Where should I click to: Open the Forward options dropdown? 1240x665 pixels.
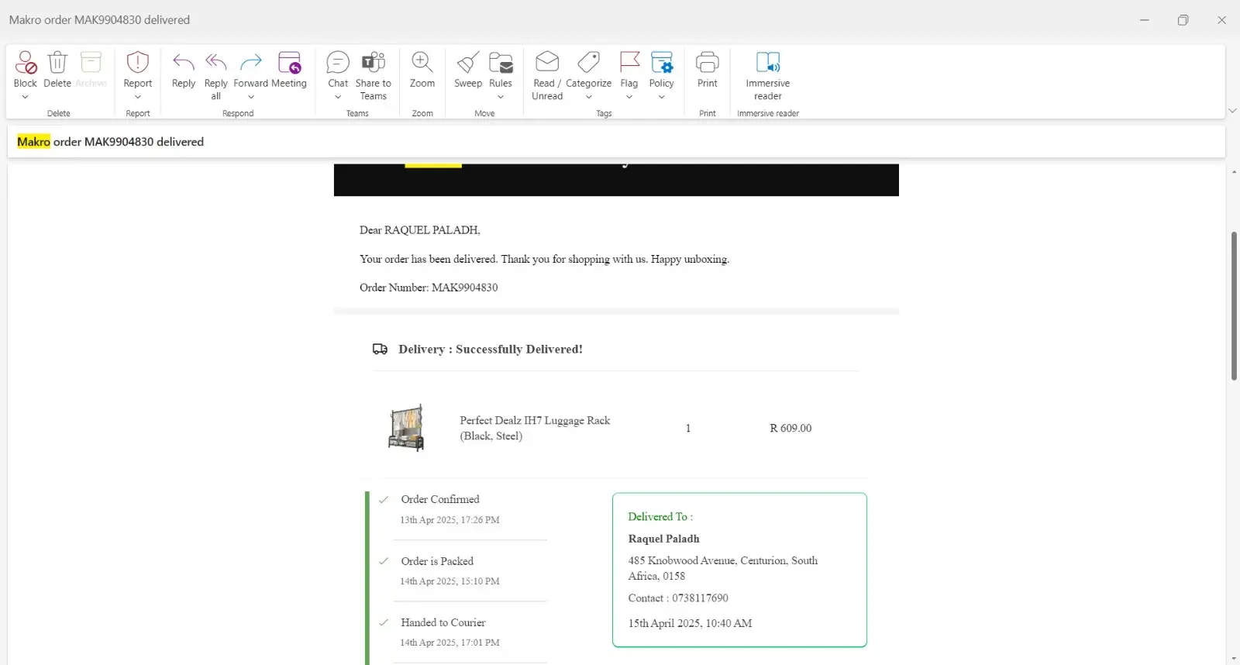tap(251, 97)
